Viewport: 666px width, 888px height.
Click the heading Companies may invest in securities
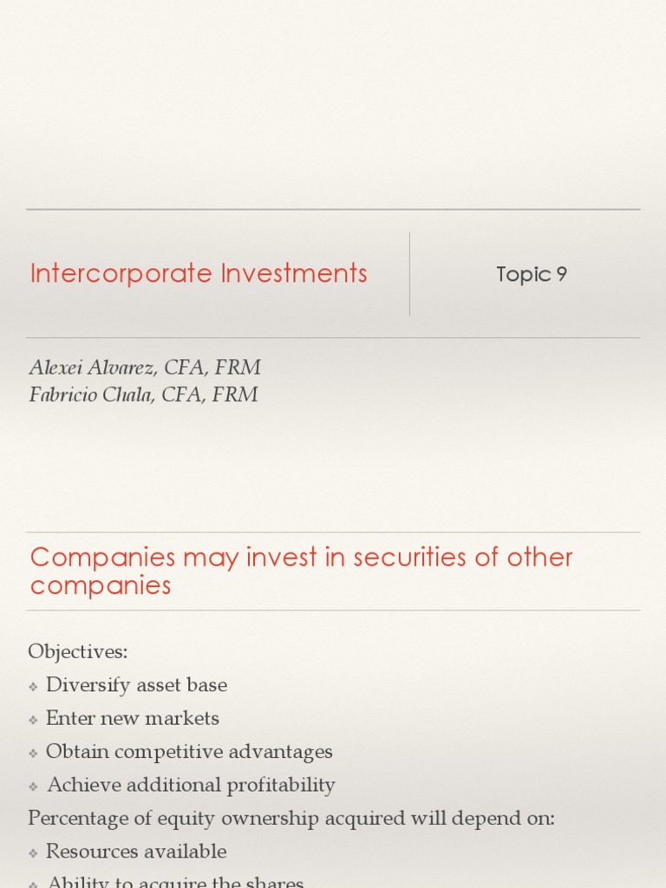click(301, 571)
